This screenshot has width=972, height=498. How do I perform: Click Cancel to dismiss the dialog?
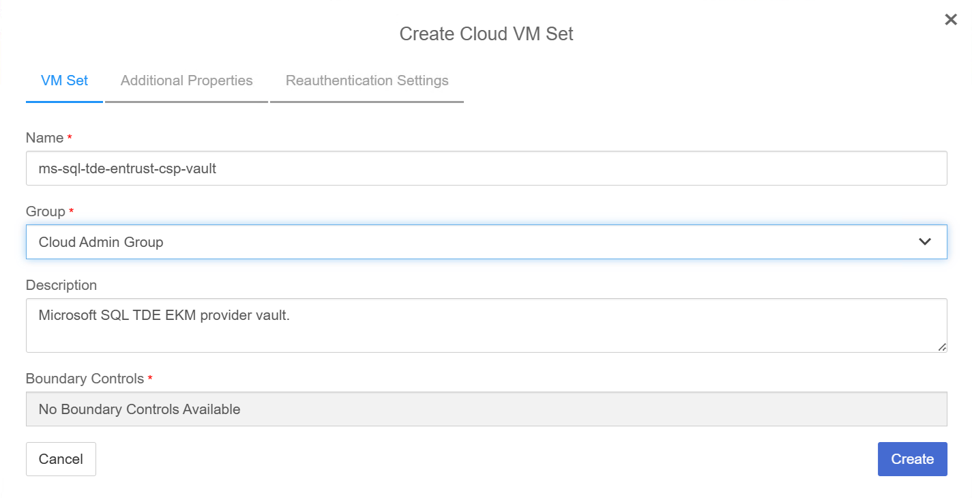[x=61, y=458]
